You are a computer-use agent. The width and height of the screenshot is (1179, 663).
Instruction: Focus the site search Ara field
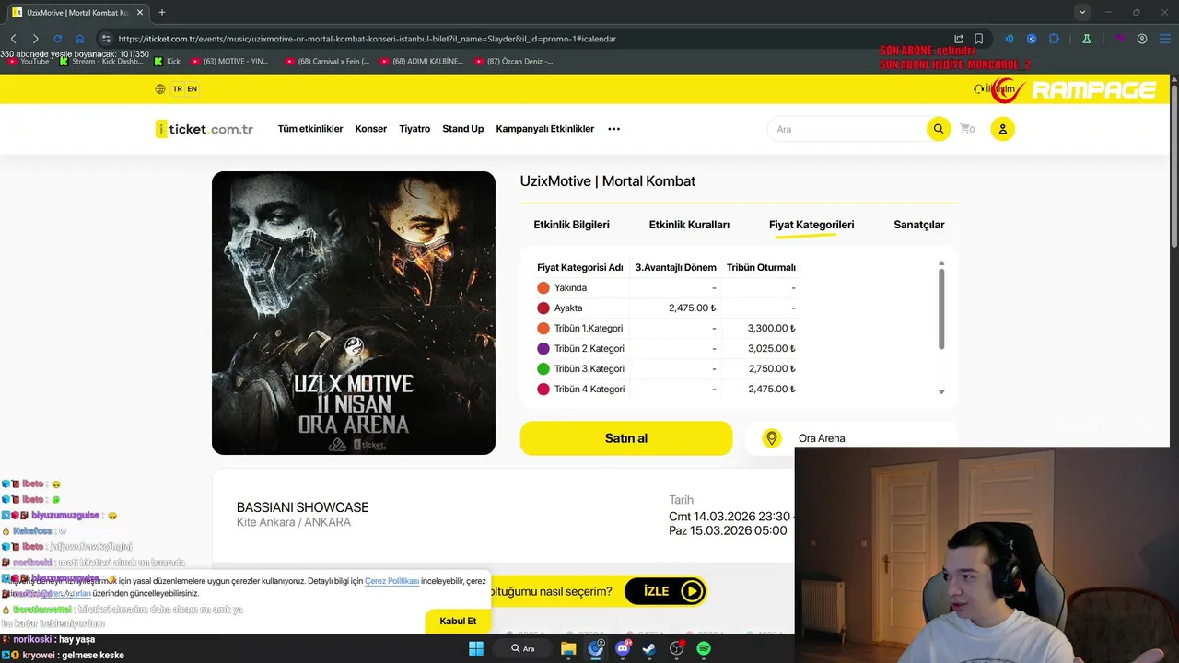[847, 129]
